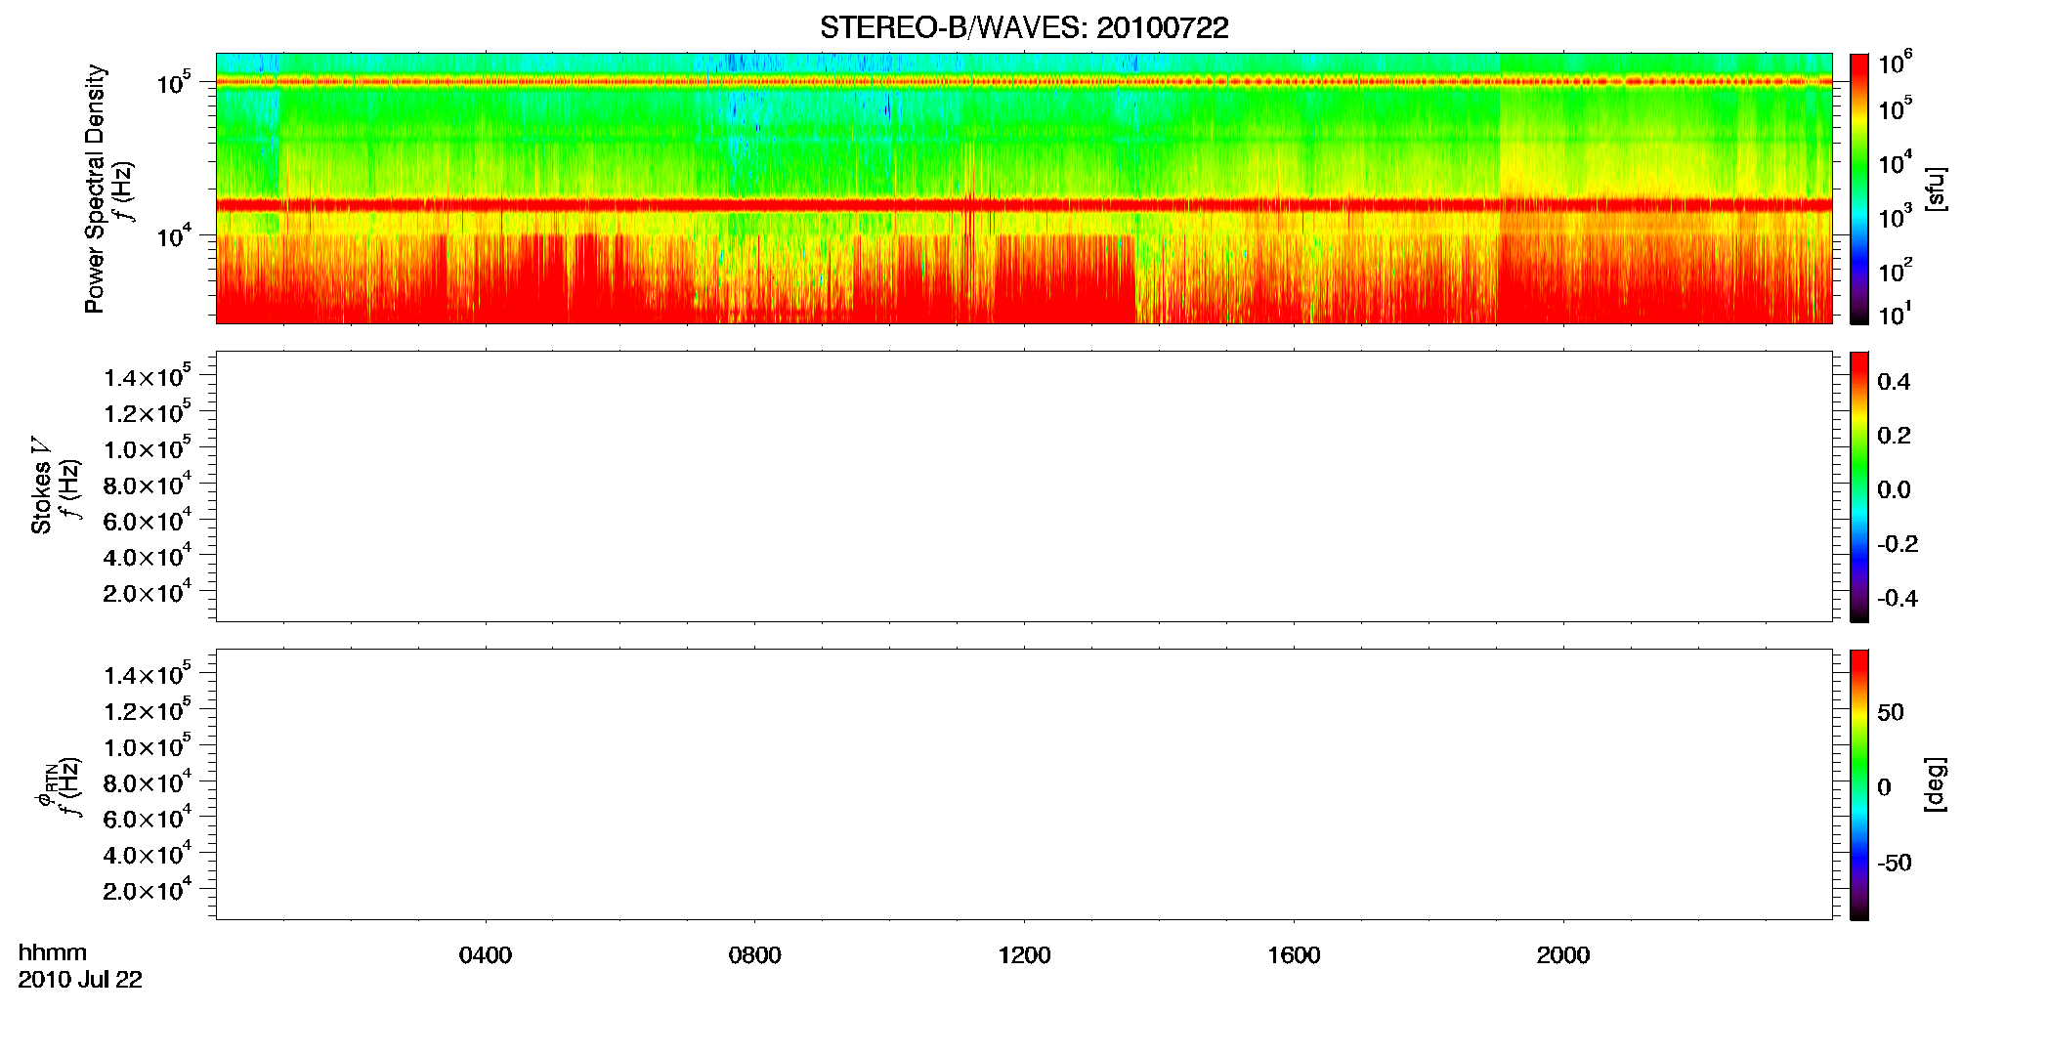
Task: Click the 50 label on degree color bar
Action: [x=1891, y=712]
